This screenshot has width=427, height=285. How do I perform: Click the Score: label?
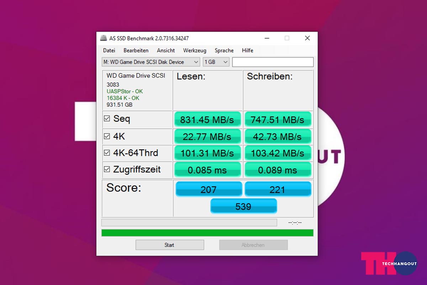[124, 188]
